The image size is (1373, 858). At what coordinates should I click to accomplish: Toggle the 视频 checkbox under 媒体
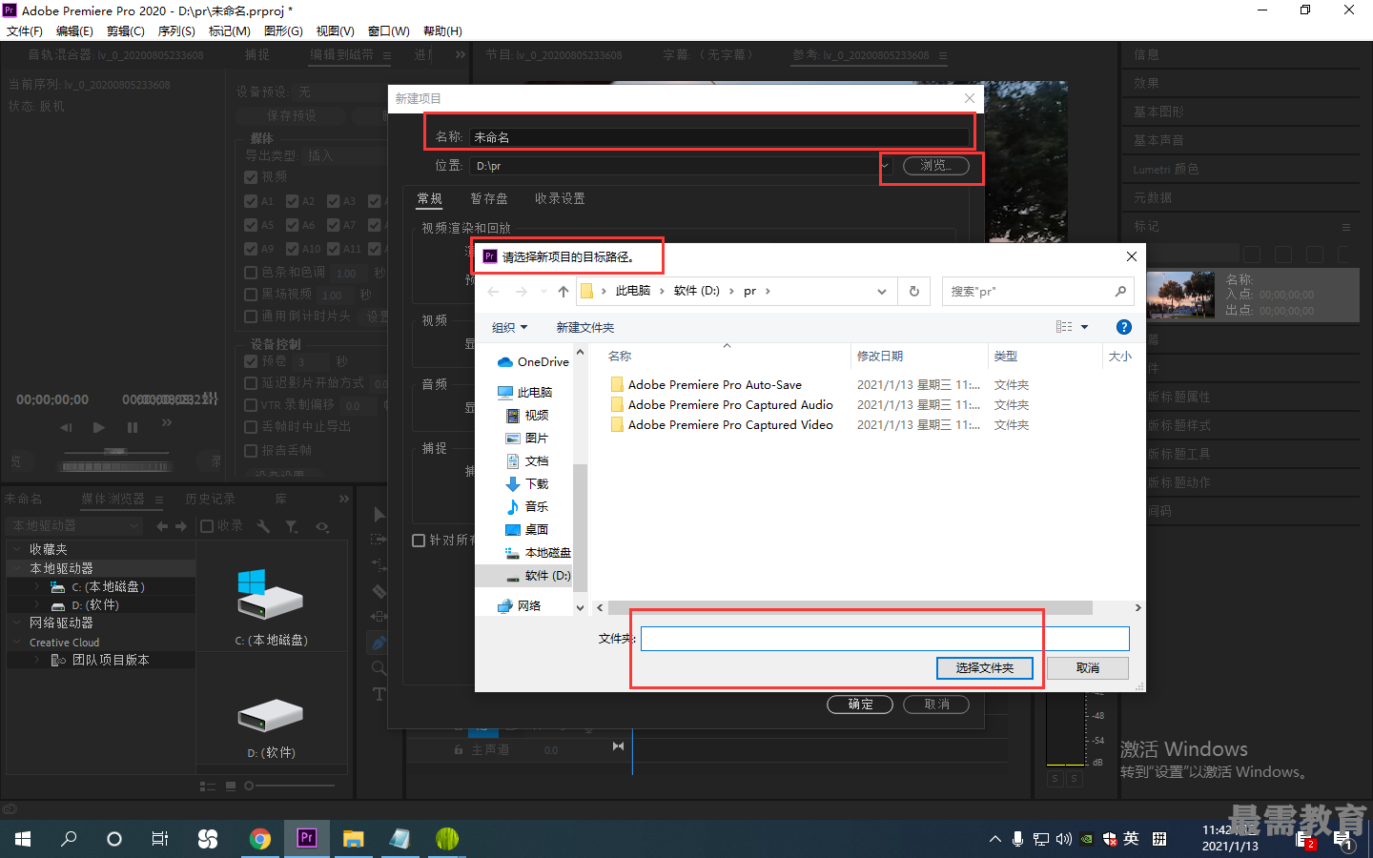pyautogui.click(x=251, y=177)
